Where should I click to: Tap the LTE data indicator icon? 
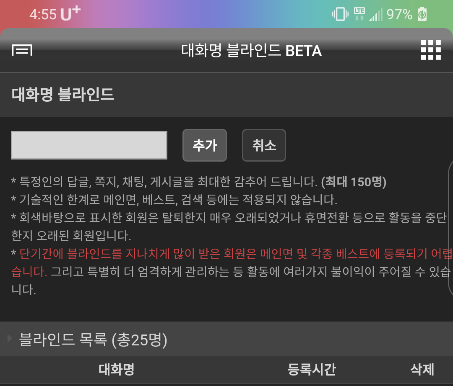click(359, 14)
